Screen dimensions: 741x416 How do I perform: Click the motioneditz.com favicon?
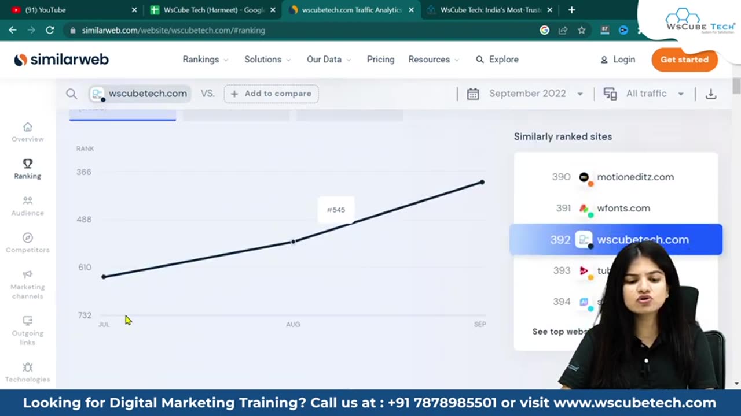pyautogui.click(x=584, y=177)
